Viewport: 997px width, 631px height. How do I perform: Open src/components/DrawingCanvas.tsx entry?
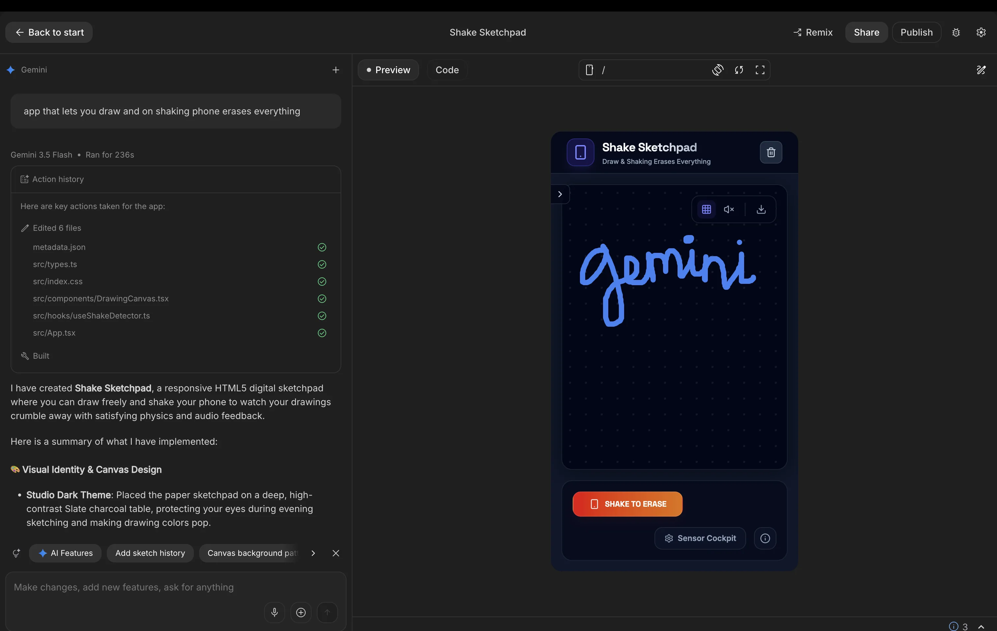pyautogui.click(x=101, y=299)
